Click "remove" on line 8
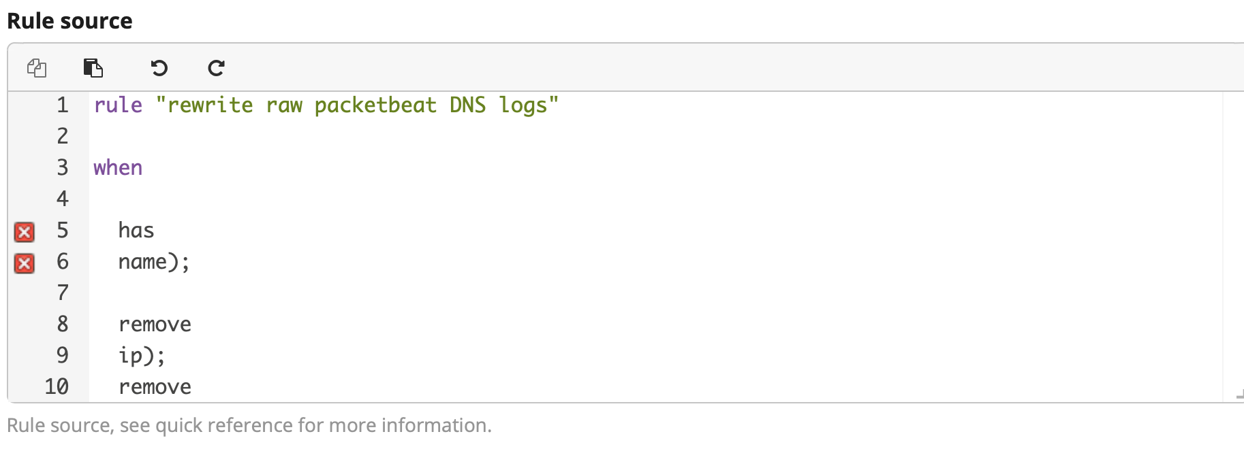1244x449 pixels. pyautogui.click(x=155, y=325)
